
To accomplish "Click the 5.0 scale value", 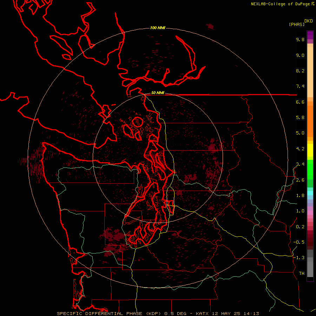I will click(300, 133).
